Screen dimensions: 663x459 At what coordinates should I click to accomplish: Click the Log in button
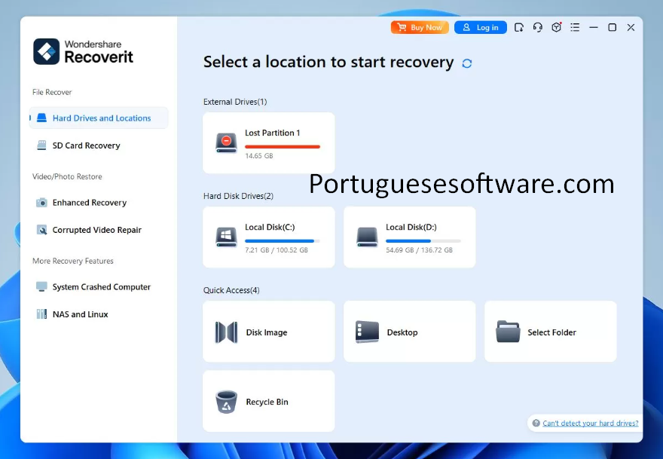(x=480, y=27)
